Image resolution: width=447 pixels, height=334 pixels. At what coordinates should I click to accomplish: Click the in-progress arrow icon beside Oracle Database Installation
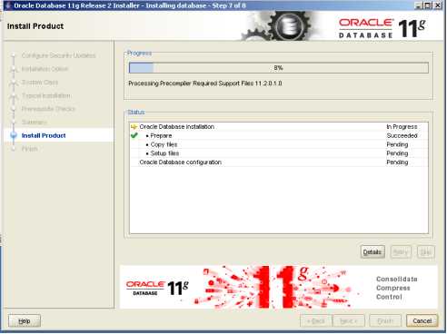click(x=134, y=127)
